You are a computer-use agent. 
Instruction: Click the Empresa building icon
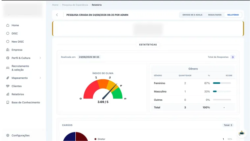coord(8,50)
